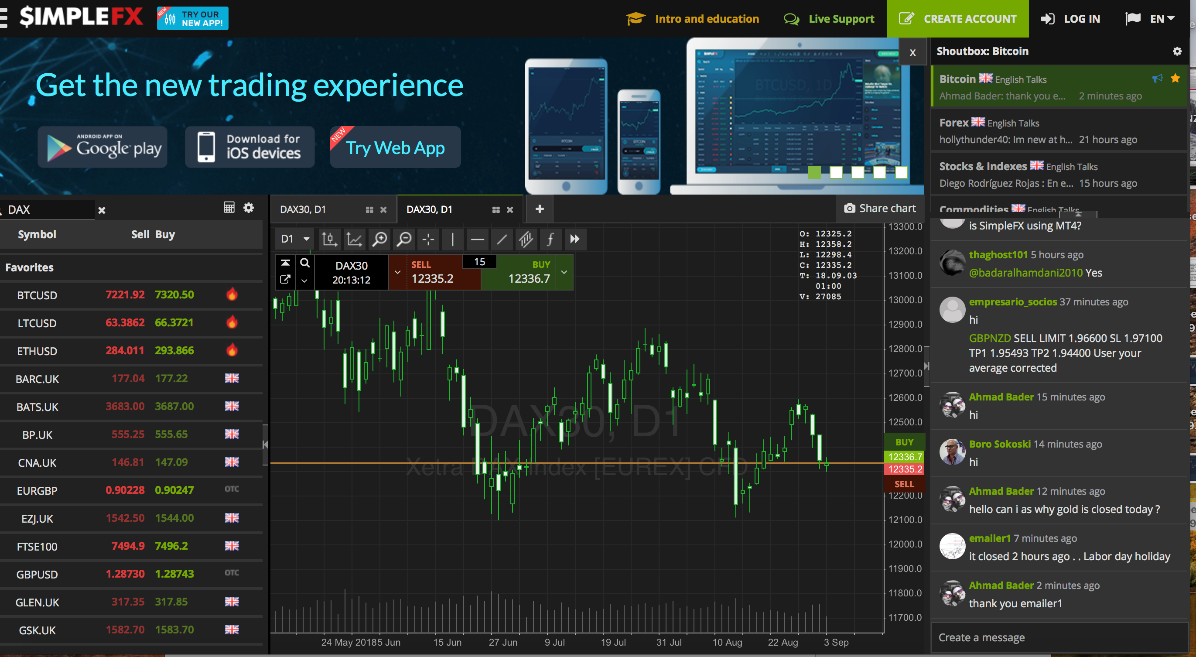Click Download for iOS devices
The width and height of the screenshot is (1196, 657).
point(250,147)
